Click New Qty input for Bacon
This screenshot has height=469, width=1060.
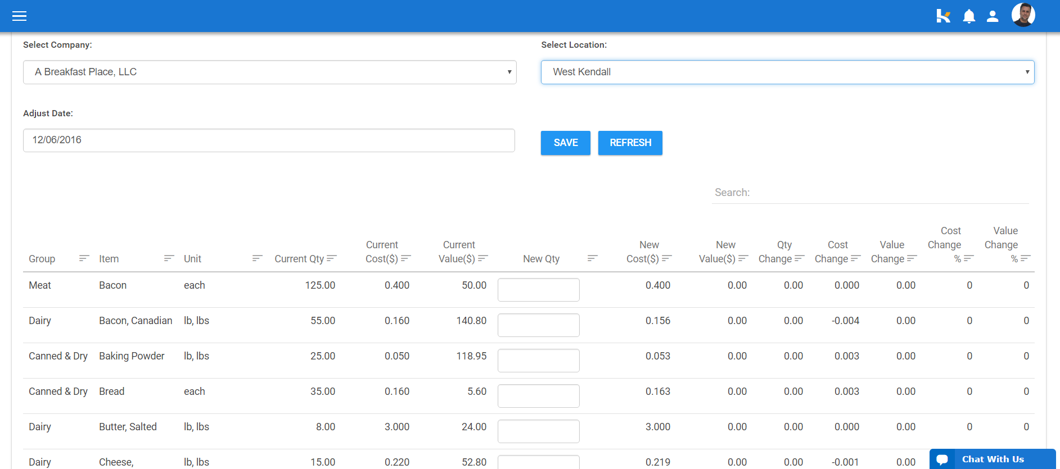click(539, 290)
